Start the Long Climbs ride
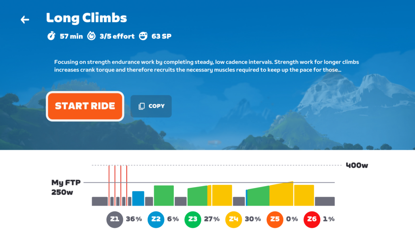Image resolution: width=415 pixels, height=238 pixels. [85, 106]
